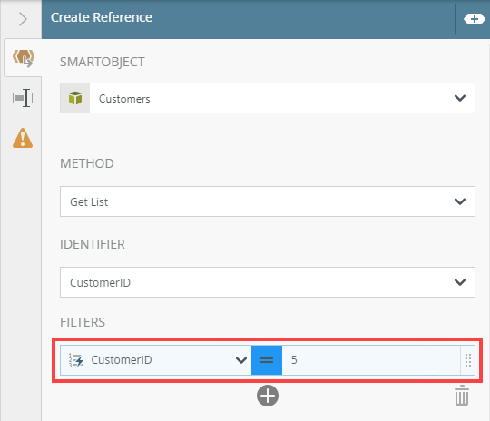Screen dimensions: 490x421
Task: Expand the CustomerID identifier dropdown arrow
Action: tap(460, 282)
